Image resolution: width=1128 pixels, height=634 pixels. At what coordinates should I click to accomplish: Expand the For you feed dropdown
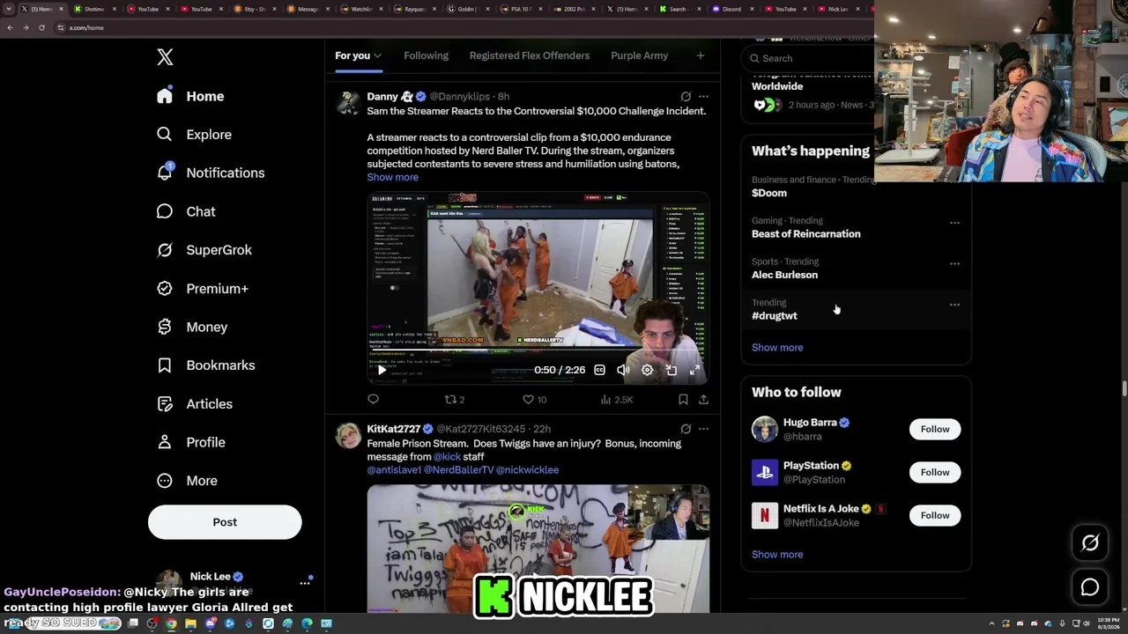point(358,55)
